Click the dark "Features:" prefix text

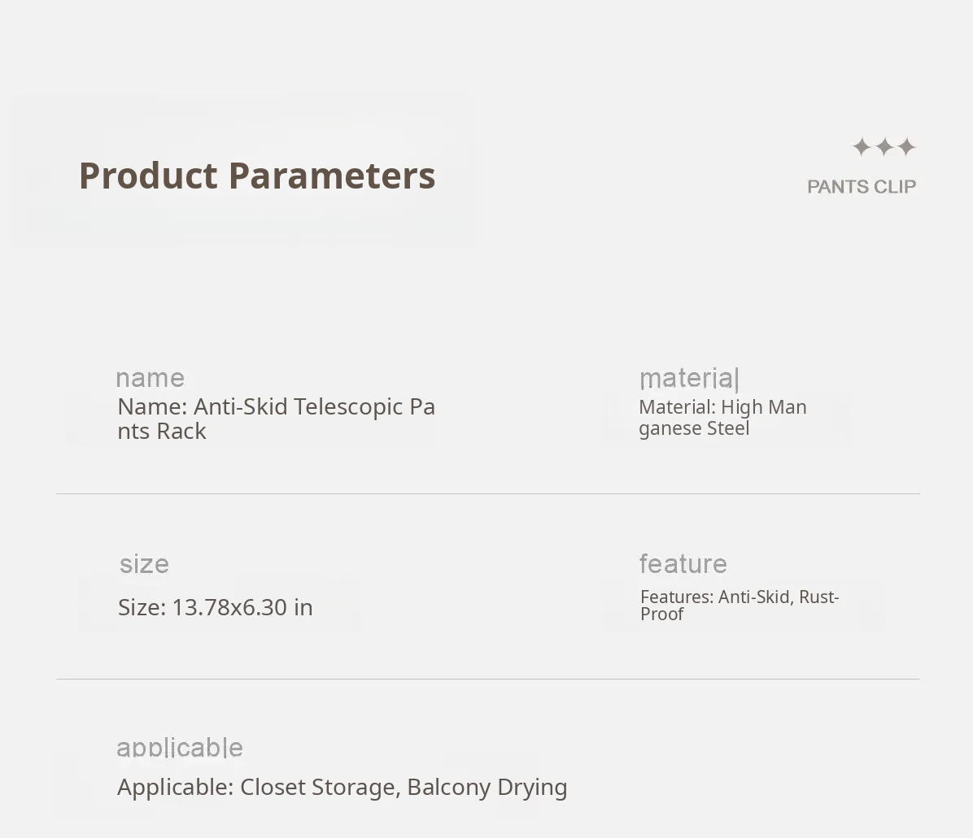tap(676, 597)
